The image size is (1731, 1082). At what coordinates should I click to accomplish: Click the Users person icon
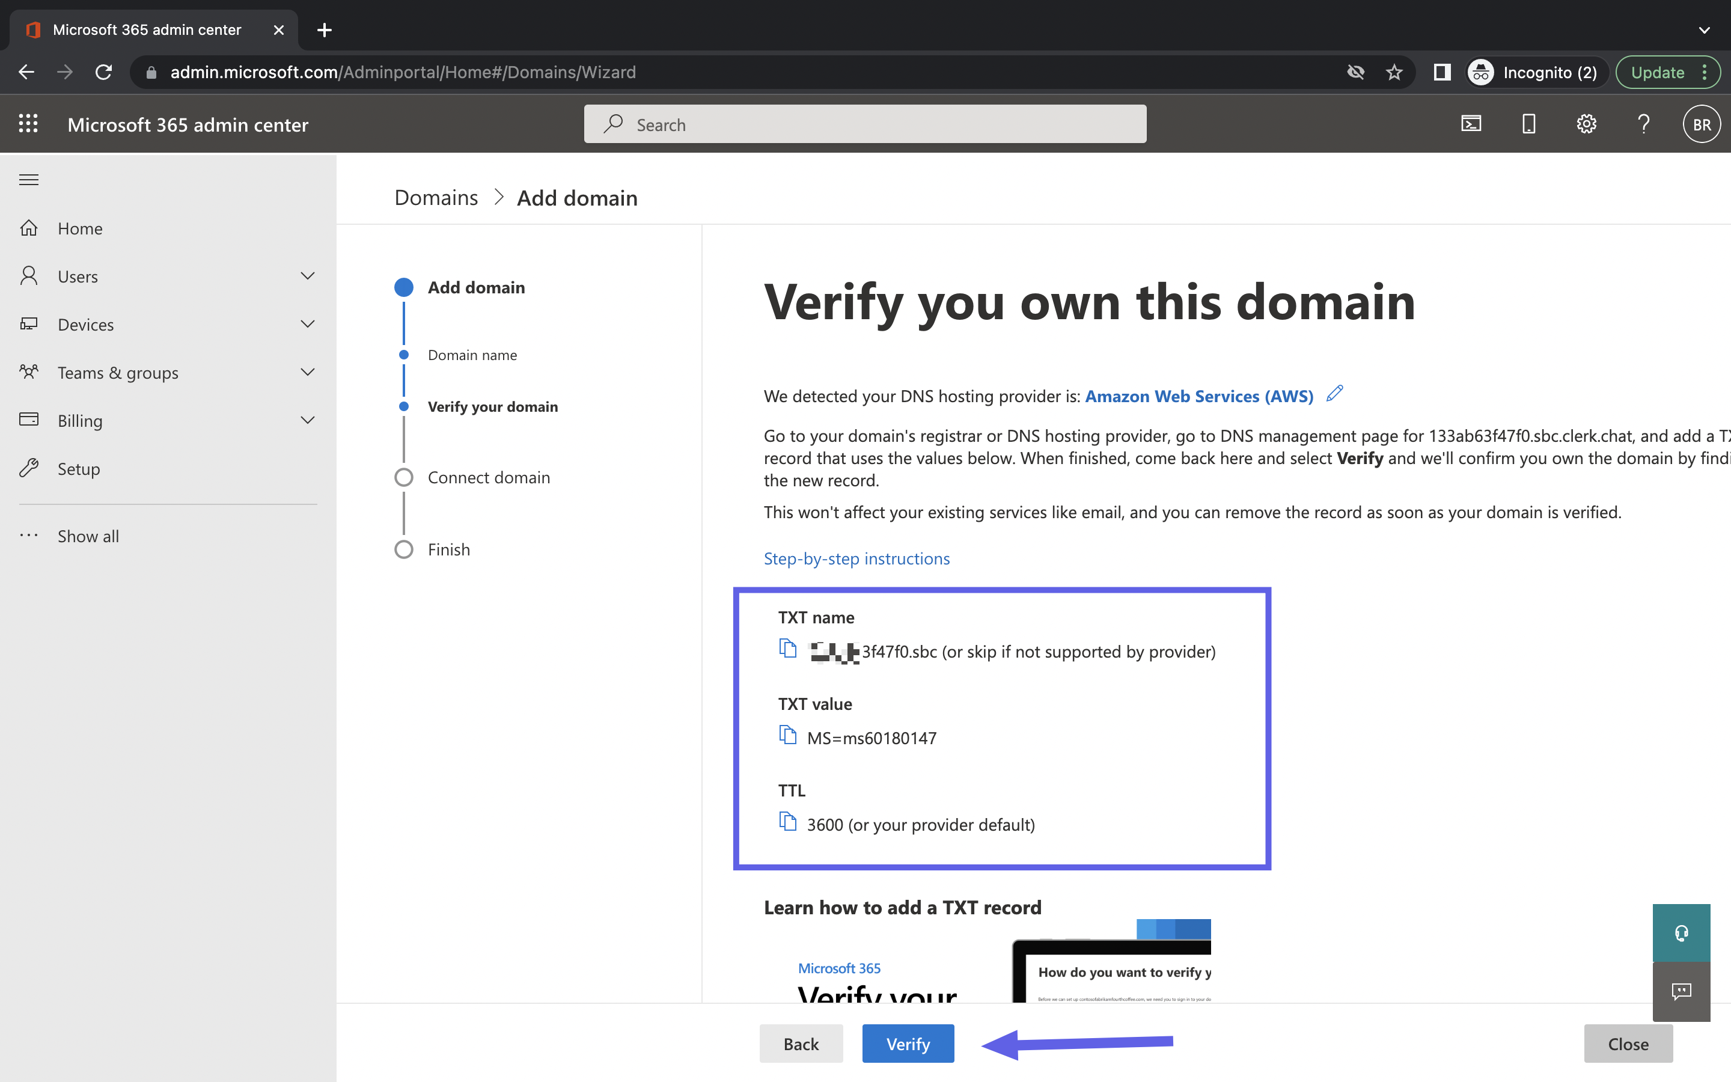pyautogui.click(x=29, y=275)
